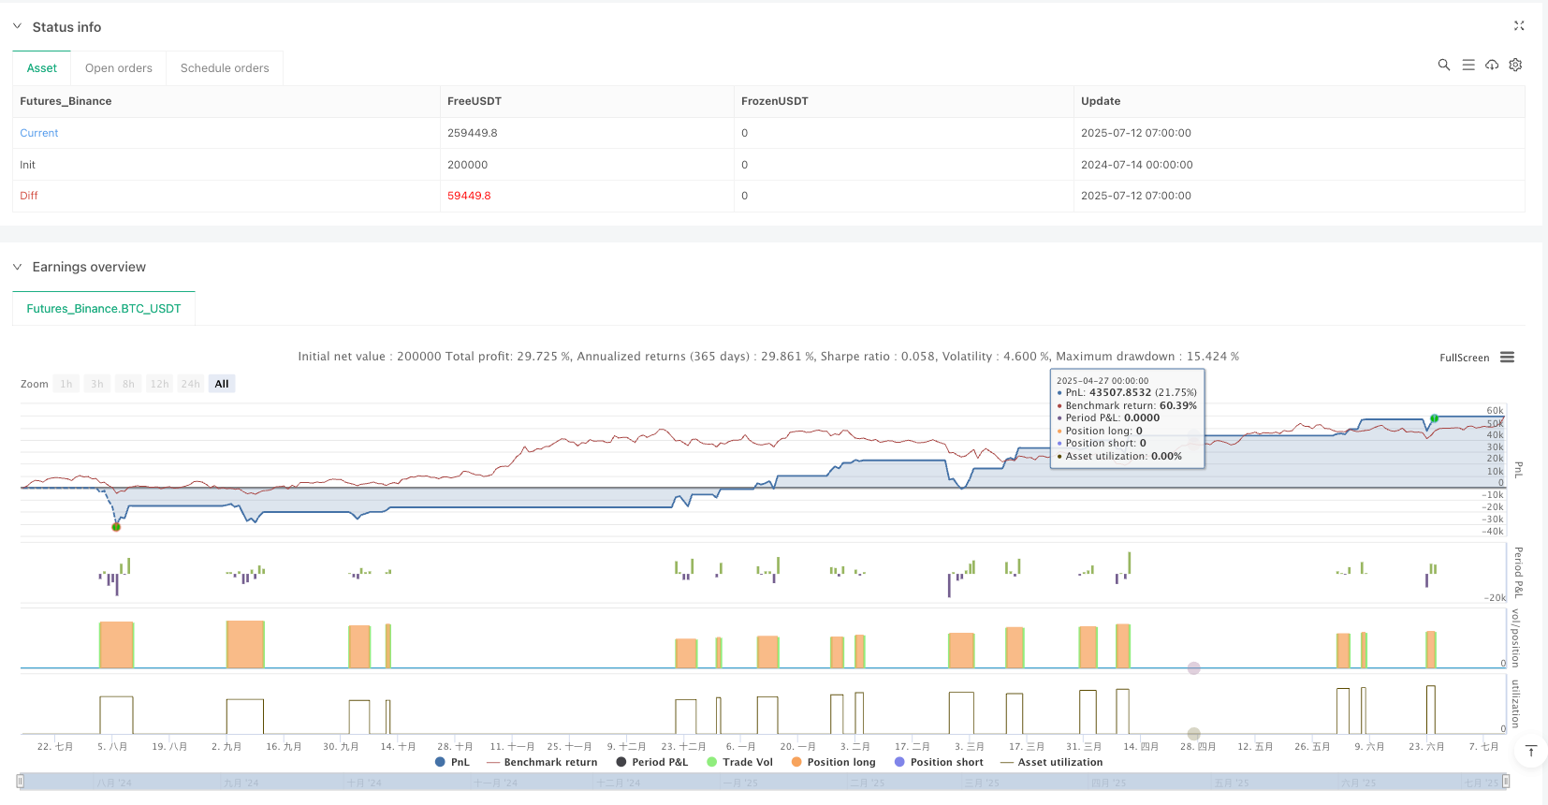Switch to the Schedule orders tab
Viewport: 1548px width, 805px height.
(x=225, y=68)
